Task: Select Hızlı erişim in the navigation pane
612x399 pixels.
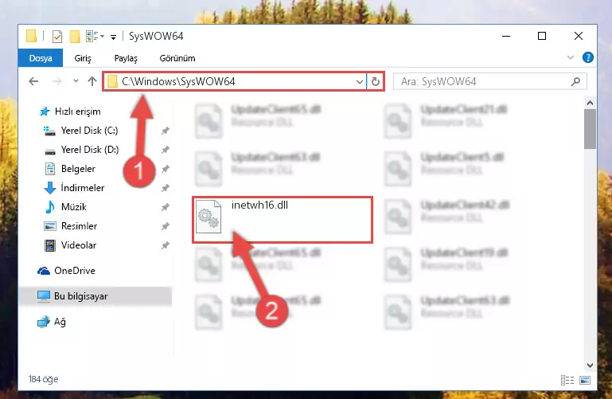Action: pos(70,111)
